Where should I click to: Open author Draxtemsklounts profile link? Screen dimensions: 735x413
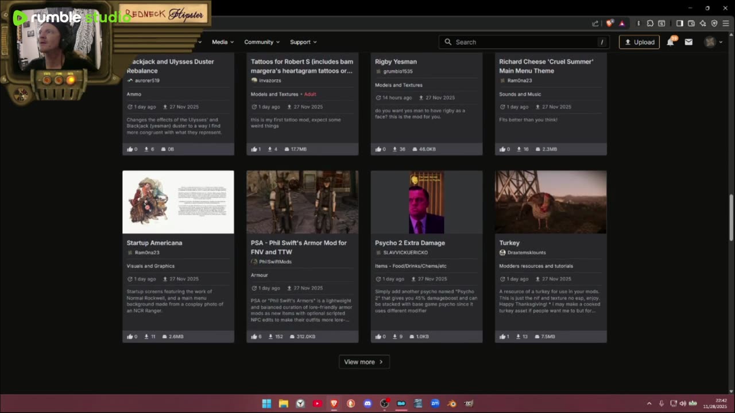point(527,252)
